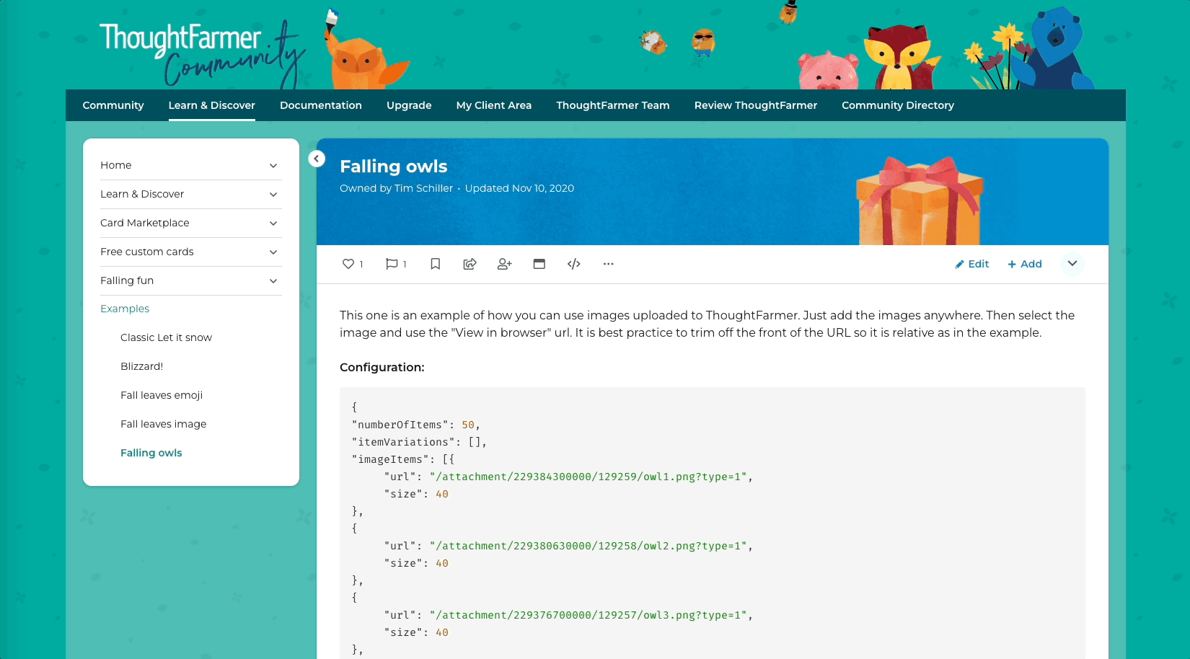Screen dimensions: 1190x659
Task: Click the "numberOfItems": 50 line
Action: tap(416, 425)
